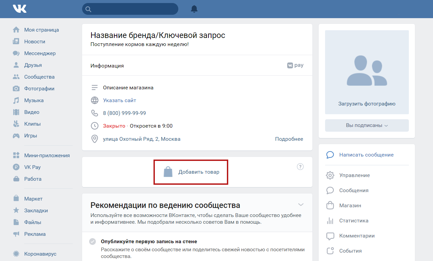Click the film strip icon beside Видео

click(16, 112)
